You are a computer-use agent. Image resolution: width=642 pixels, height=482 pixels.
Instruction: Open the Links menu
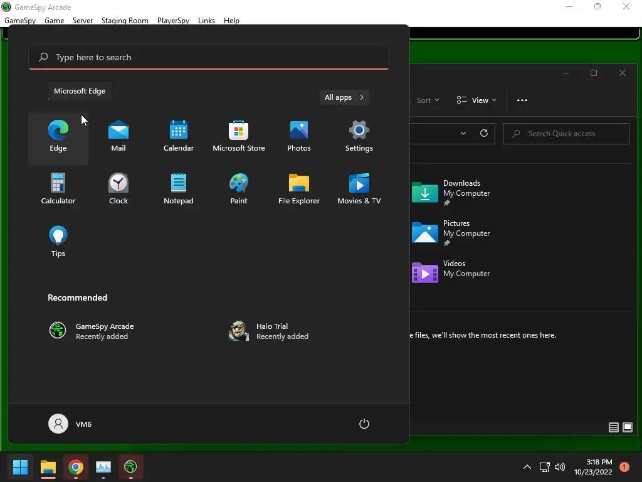coord(206,21)
